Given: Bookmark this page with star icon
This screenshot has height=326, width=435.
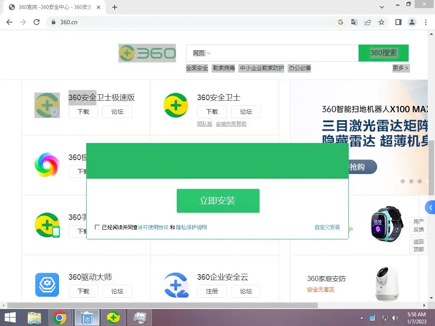Looking at the screenshot, I should pyautogui.click(x=381, y=22).
